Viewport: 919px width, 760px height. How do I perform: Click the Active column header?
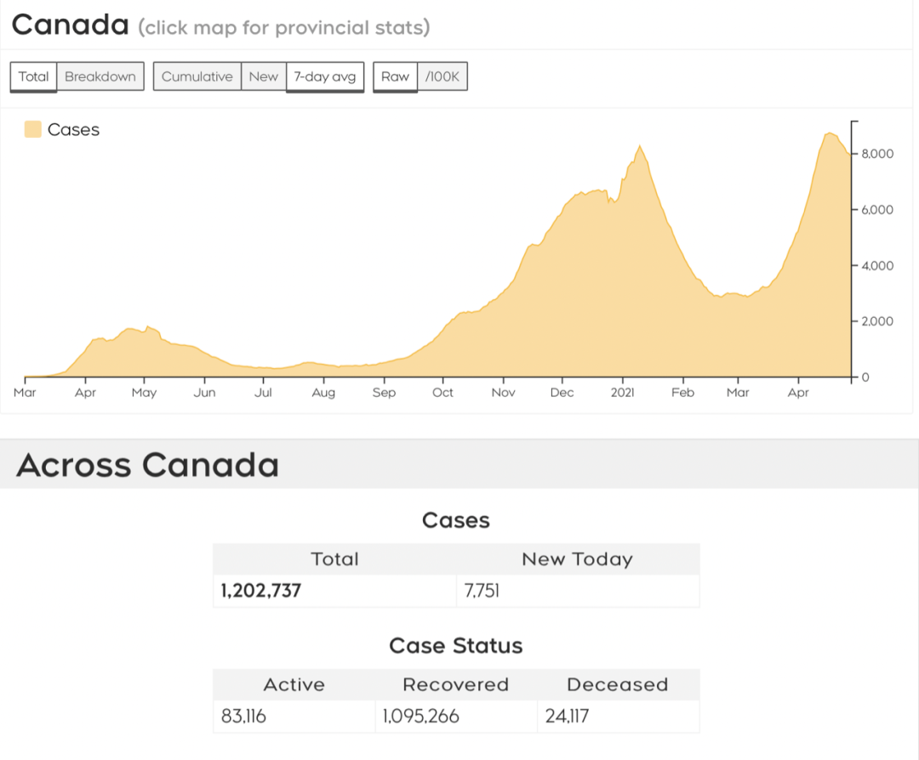294,684
